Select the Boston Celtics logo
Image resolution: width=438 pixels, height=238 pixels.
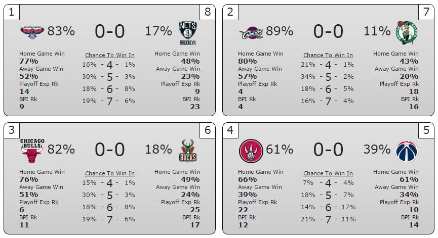tap(407, 32)
